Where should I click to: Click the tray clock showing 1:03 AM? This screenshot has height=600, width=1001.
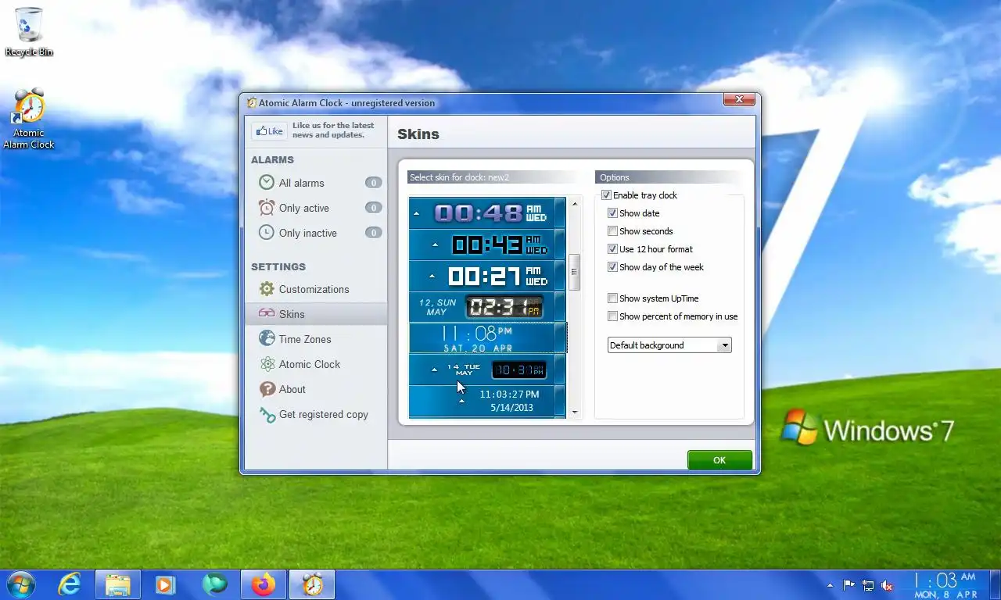[945, 584]
